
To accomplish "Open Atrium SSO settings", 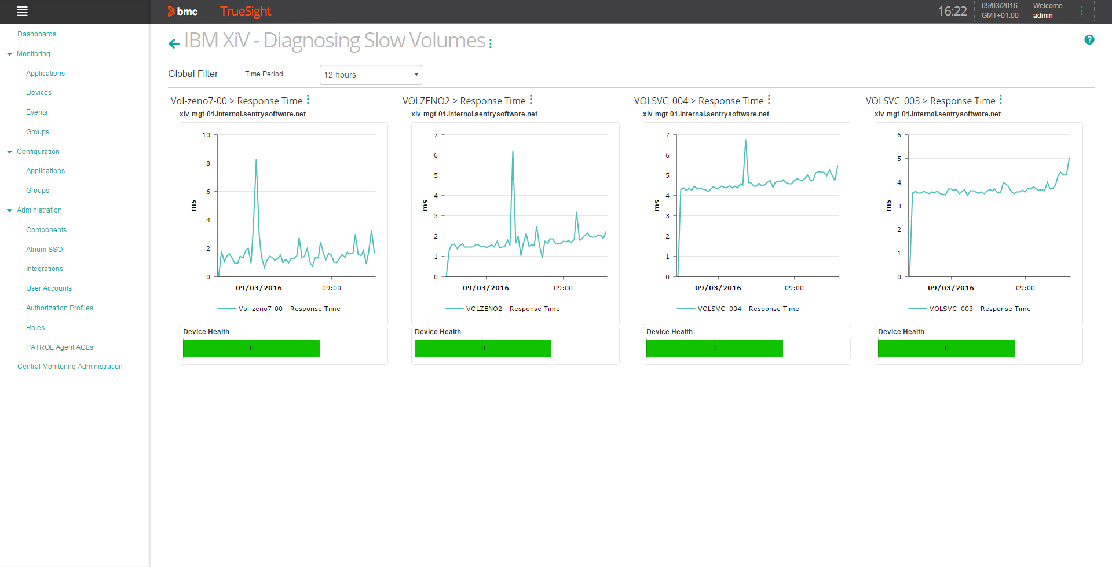I will tap(44, 250).
